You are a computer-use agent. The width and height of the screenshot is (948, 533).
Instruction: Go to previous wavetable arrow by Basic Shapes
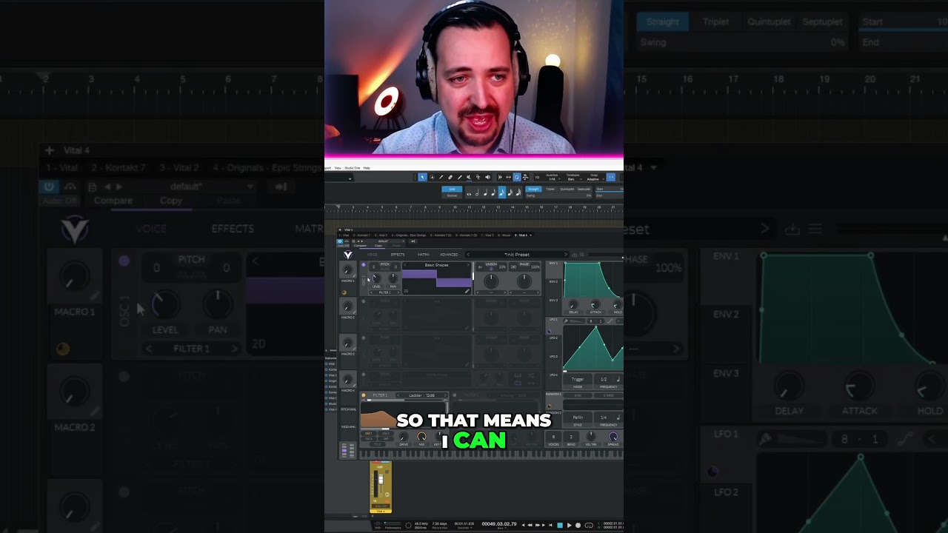click(x=405, y=265)
